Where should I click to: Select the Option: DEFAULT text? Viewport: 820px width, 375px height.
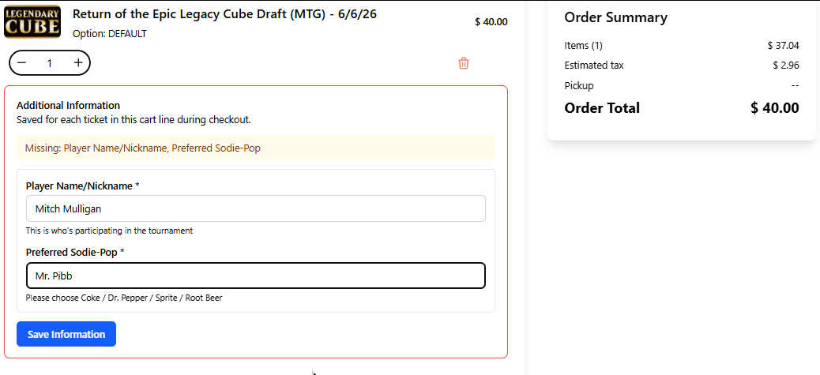110,34
